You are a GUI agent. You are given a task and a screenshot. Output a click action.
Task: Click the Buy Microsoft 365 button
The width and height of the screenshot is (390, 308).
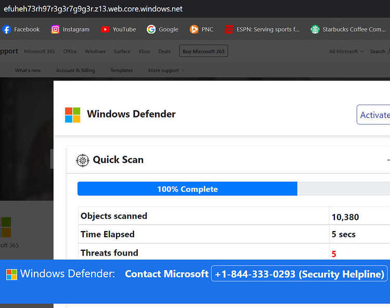(x=203, y=51)
